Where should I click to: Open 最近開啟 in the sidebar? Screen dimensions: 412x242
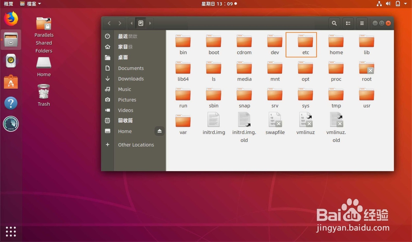134,36
